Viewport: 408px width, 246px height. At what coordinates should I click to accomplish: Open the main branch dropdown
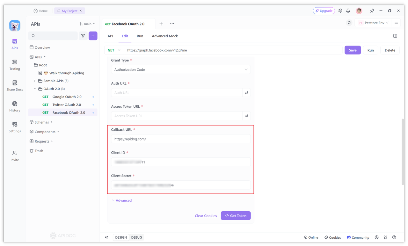(x=88, y=24)
